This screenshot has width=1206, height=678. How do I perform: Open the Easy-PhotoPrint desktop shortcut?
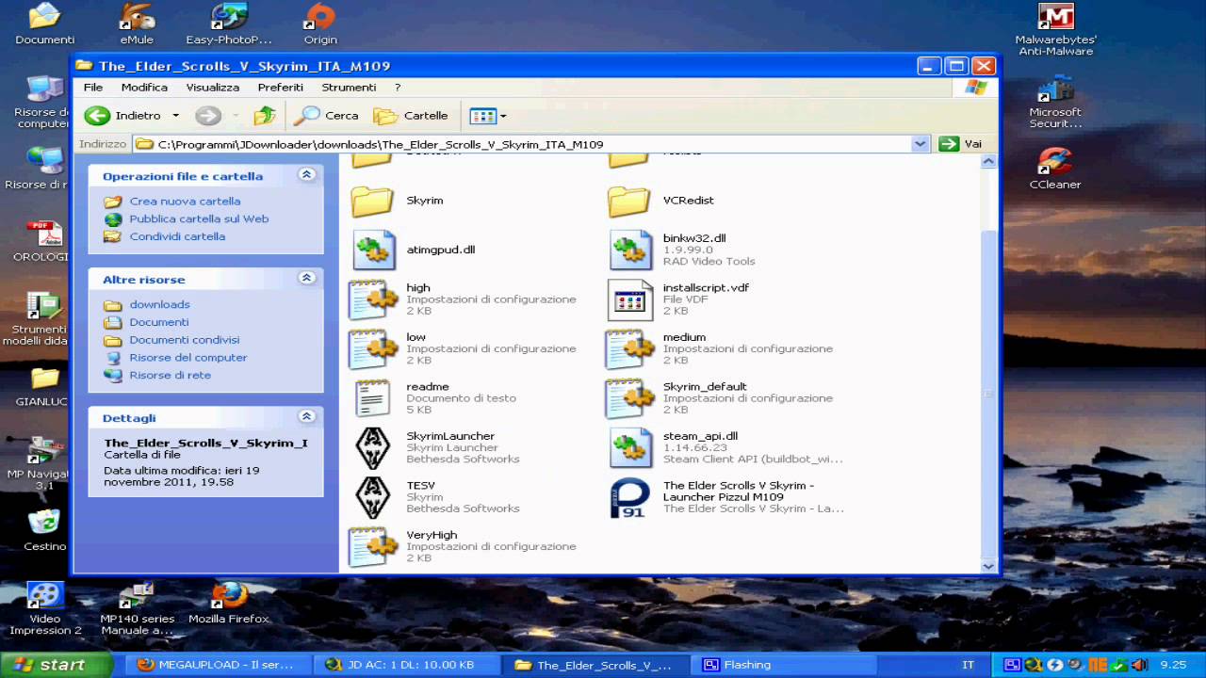(x=229, y=24)
